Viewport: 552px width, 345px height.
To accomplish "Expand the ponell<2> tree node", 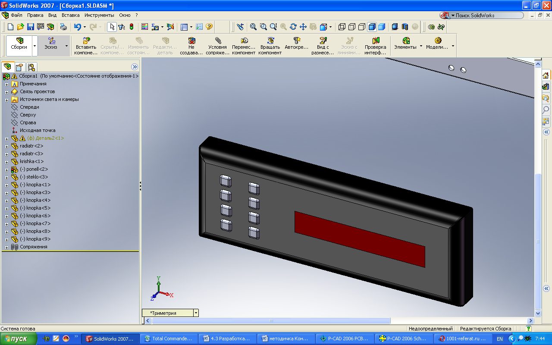I will click(x=6, y=169).
